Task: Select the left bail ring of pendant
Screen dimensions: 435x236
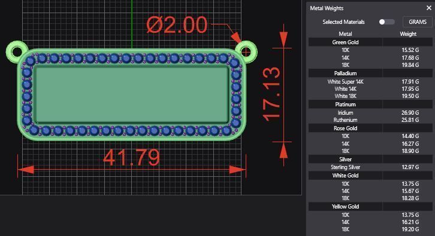Action: tap(17, 52)
